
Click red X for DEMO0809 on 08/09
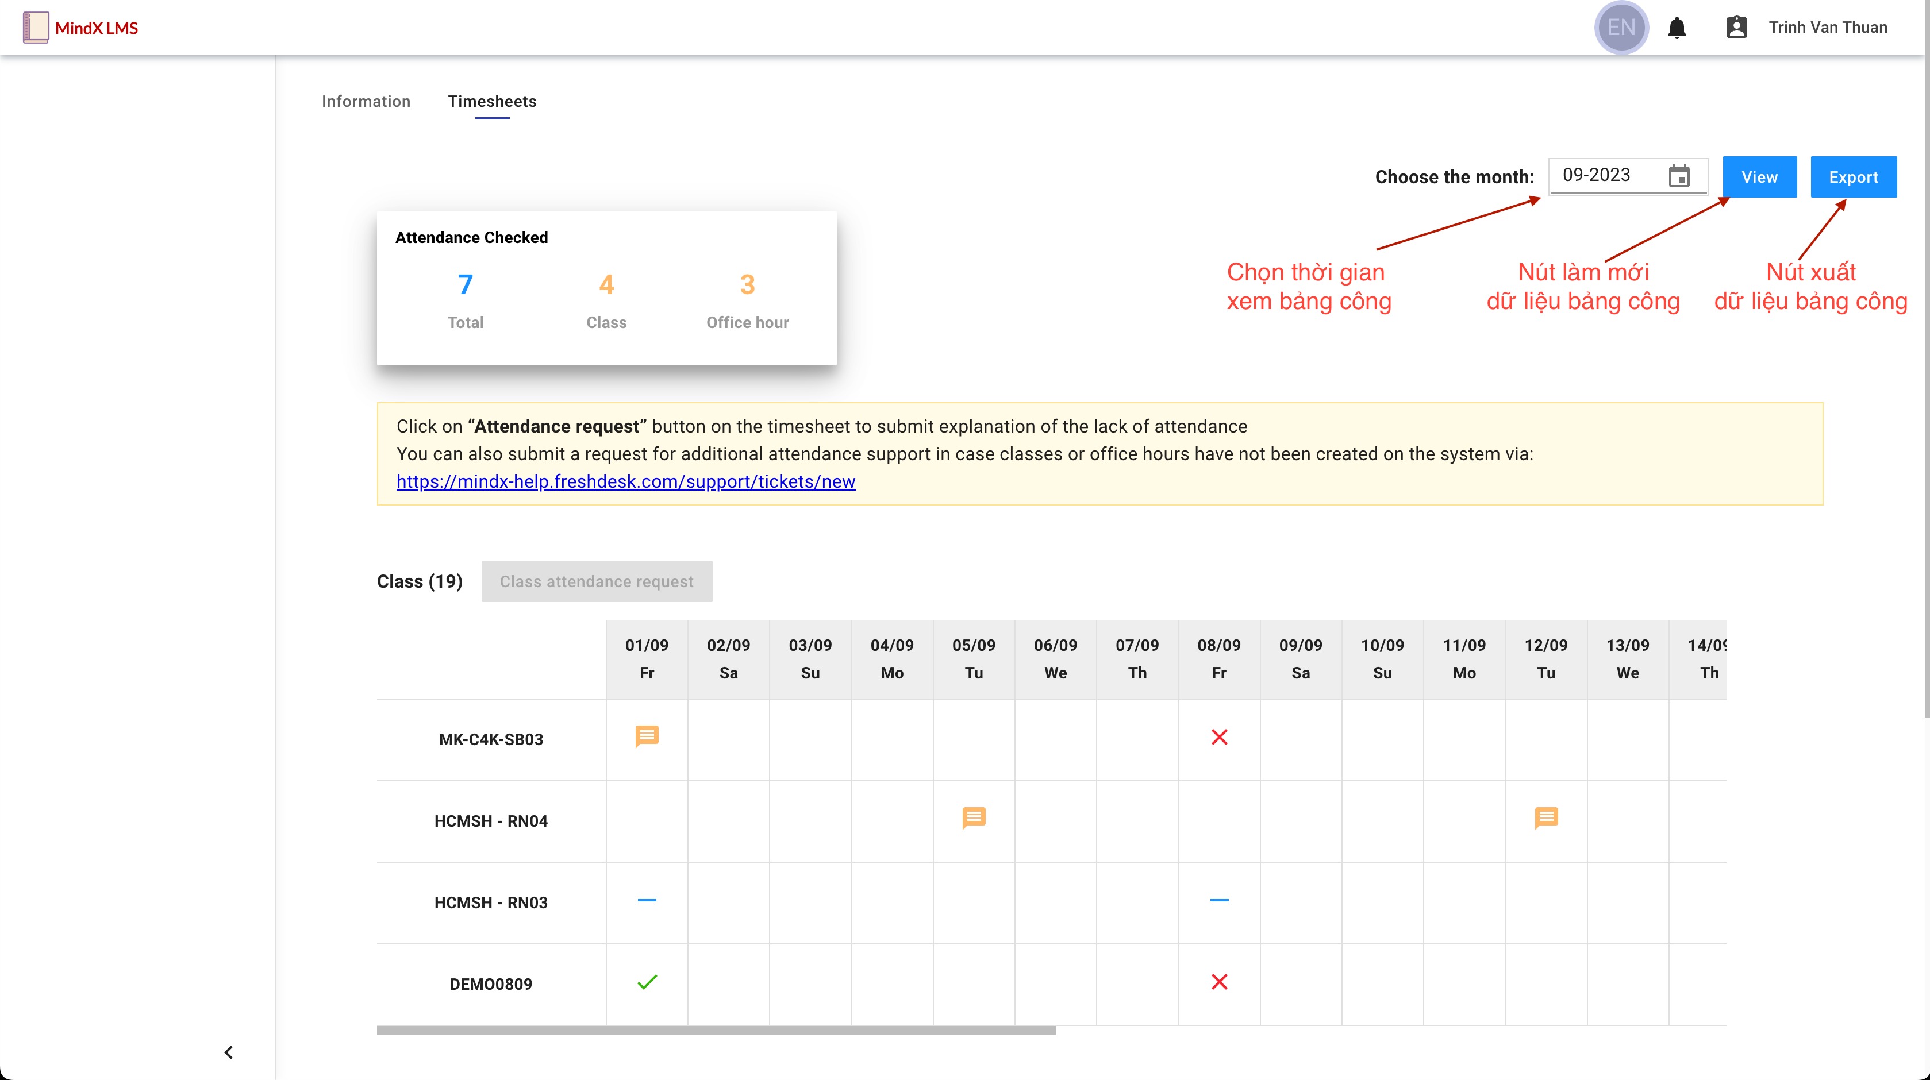click(1219, 982)
